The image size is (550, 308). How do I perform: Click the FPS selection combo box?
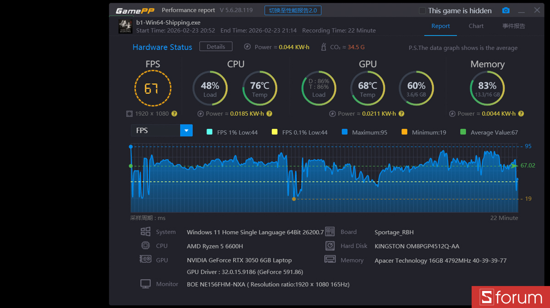click(x=156, y=130)
